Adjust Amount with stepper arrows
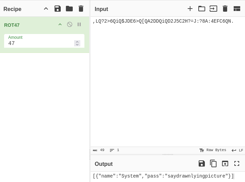This screenshot has width=245, height=182. (77, 43)
